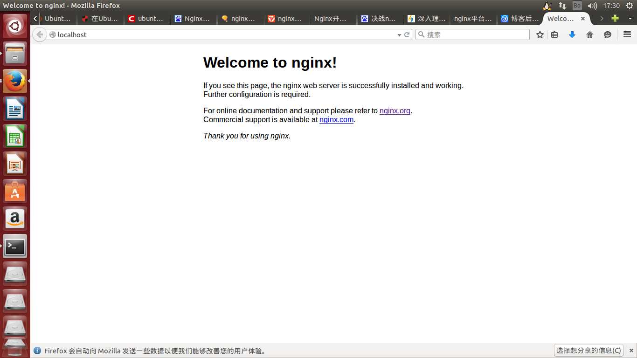637x358 pixels.
Task: Go to the Firefox home page icon
Action: click(x=590, y=34)
